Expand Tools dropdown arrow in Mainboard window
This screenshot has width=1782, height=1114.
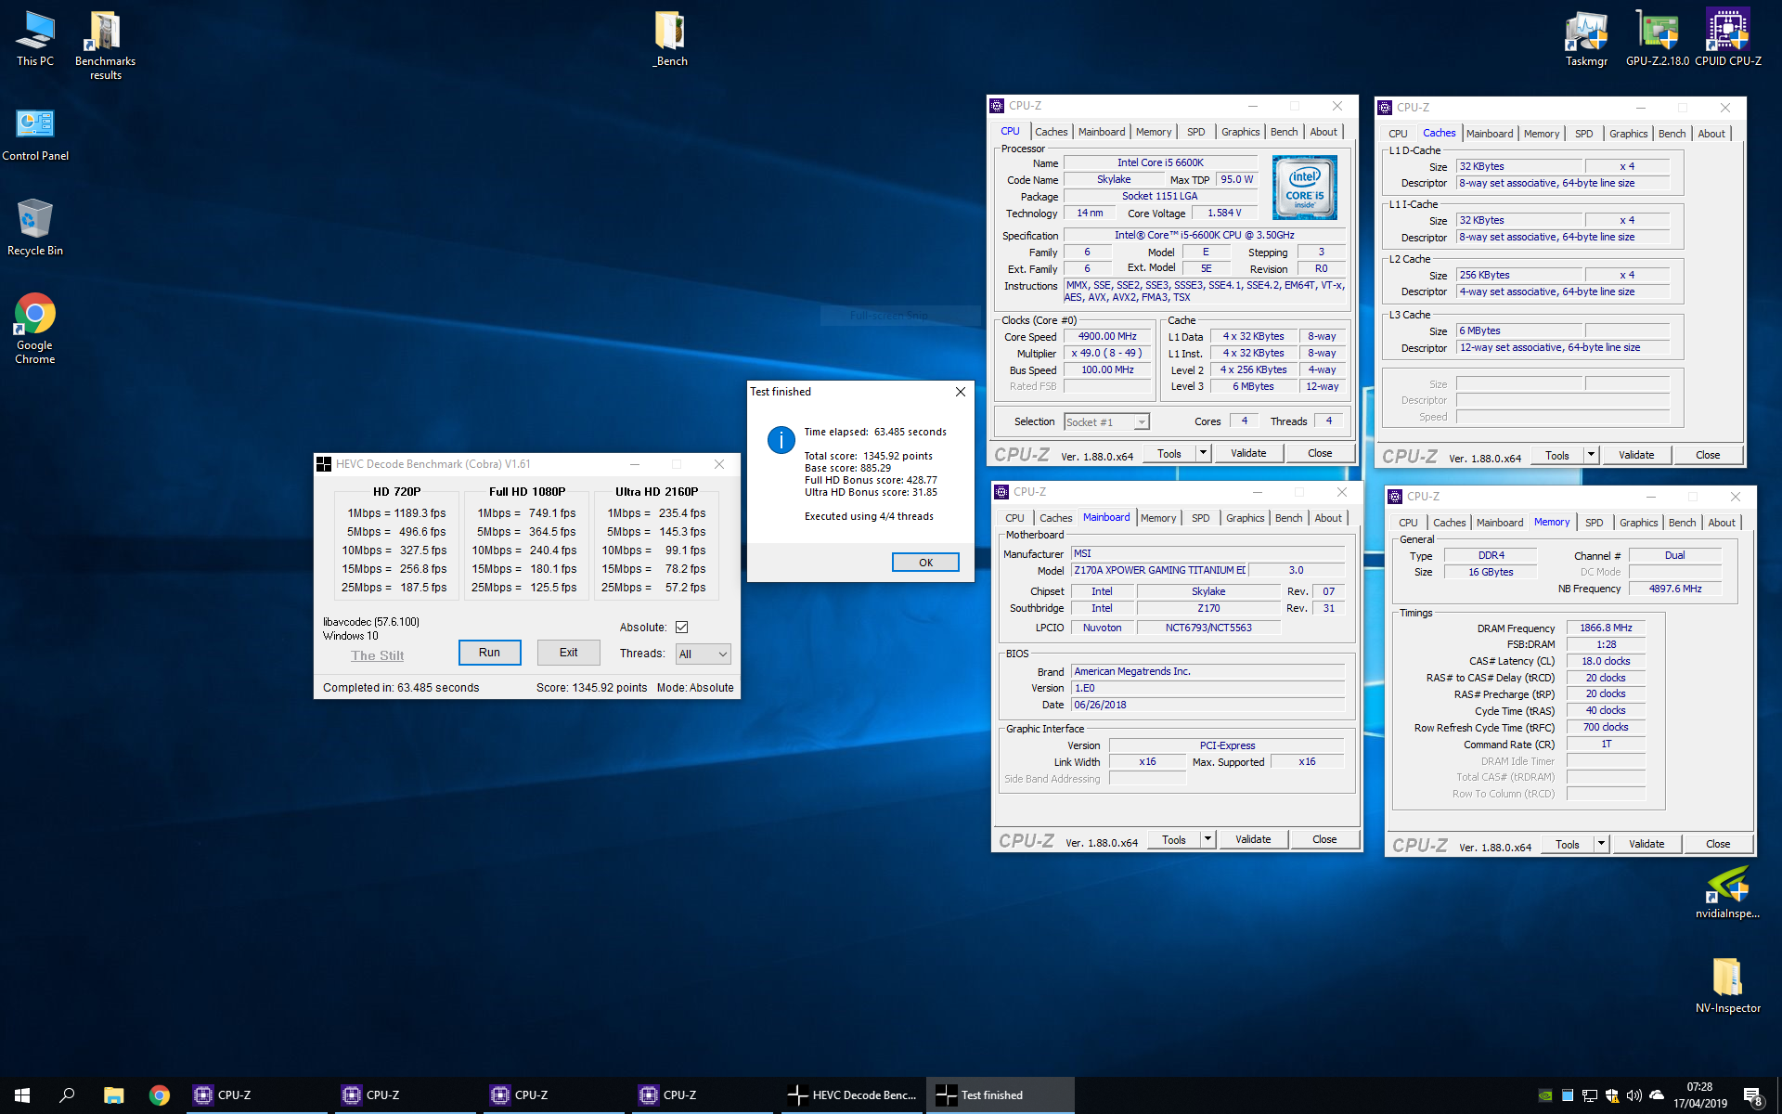(x=1207, y=839)
